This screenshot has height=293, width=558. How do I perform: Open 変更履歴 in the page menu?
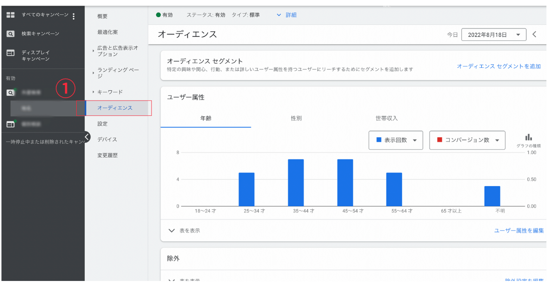107,155
